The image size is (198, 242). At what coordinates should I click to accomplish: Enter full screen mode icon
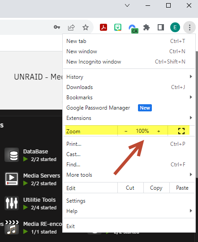click(x=181, y=131)
